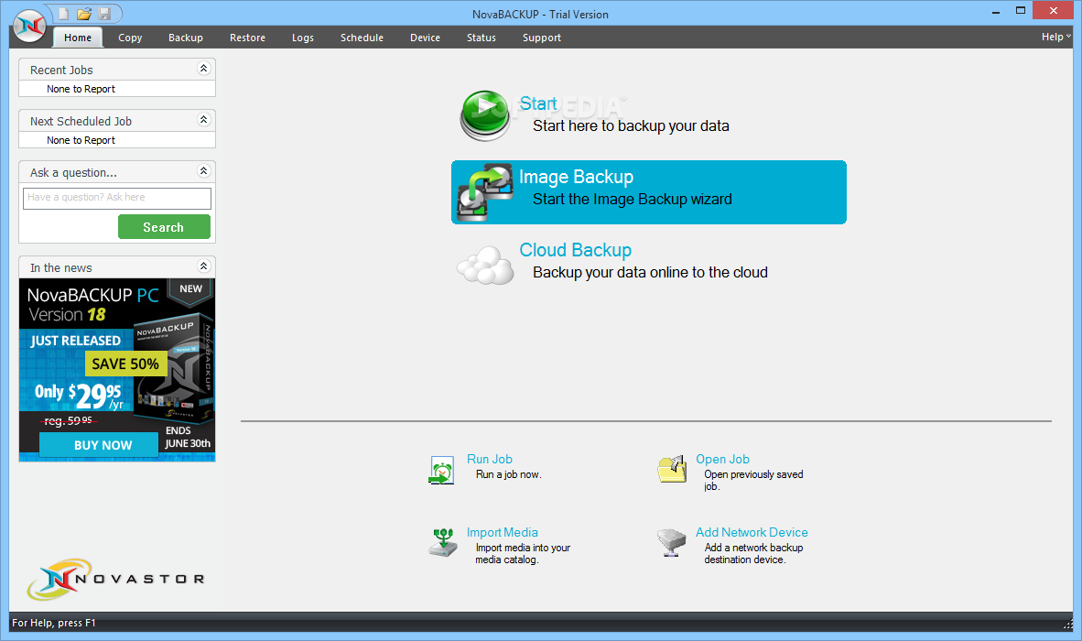Click 'None to Report' under Next Scheduled Job
This screenshot has width=1082, height=641.
coord(81,140)
